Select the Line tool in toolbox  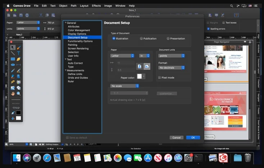[x=13, y=53]
